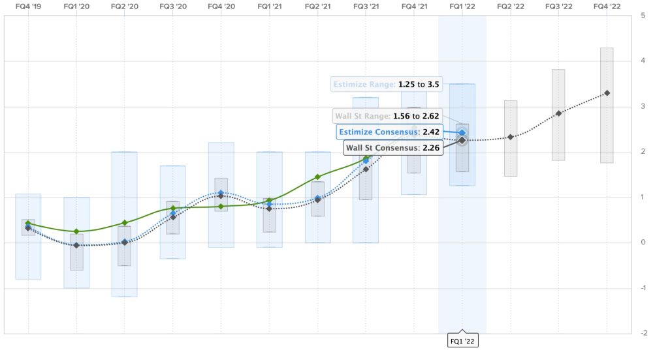Screen dimensions: 653x350
Task: Choose the FQ4 '22 quarter header
Action: [607, 6]
